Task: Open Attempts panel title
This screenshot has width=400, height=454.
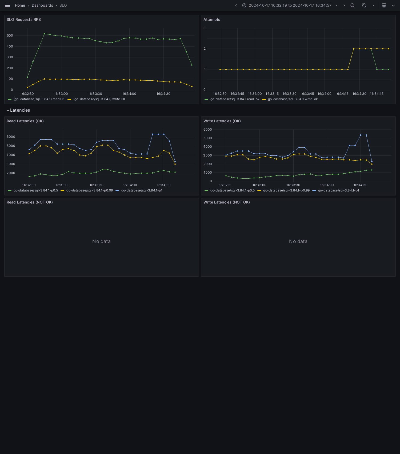Action: point(212,19)
